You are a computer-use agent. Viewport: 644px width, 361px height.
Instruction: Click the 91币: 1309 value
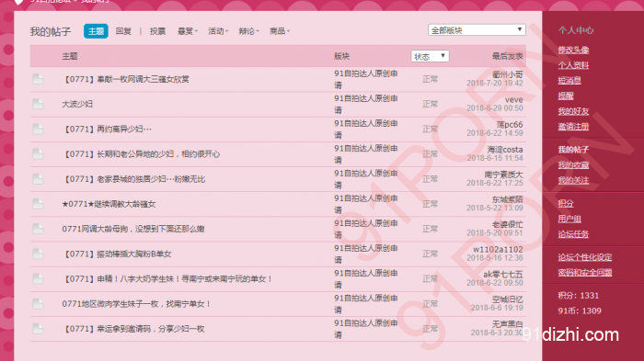click(580, 310)
